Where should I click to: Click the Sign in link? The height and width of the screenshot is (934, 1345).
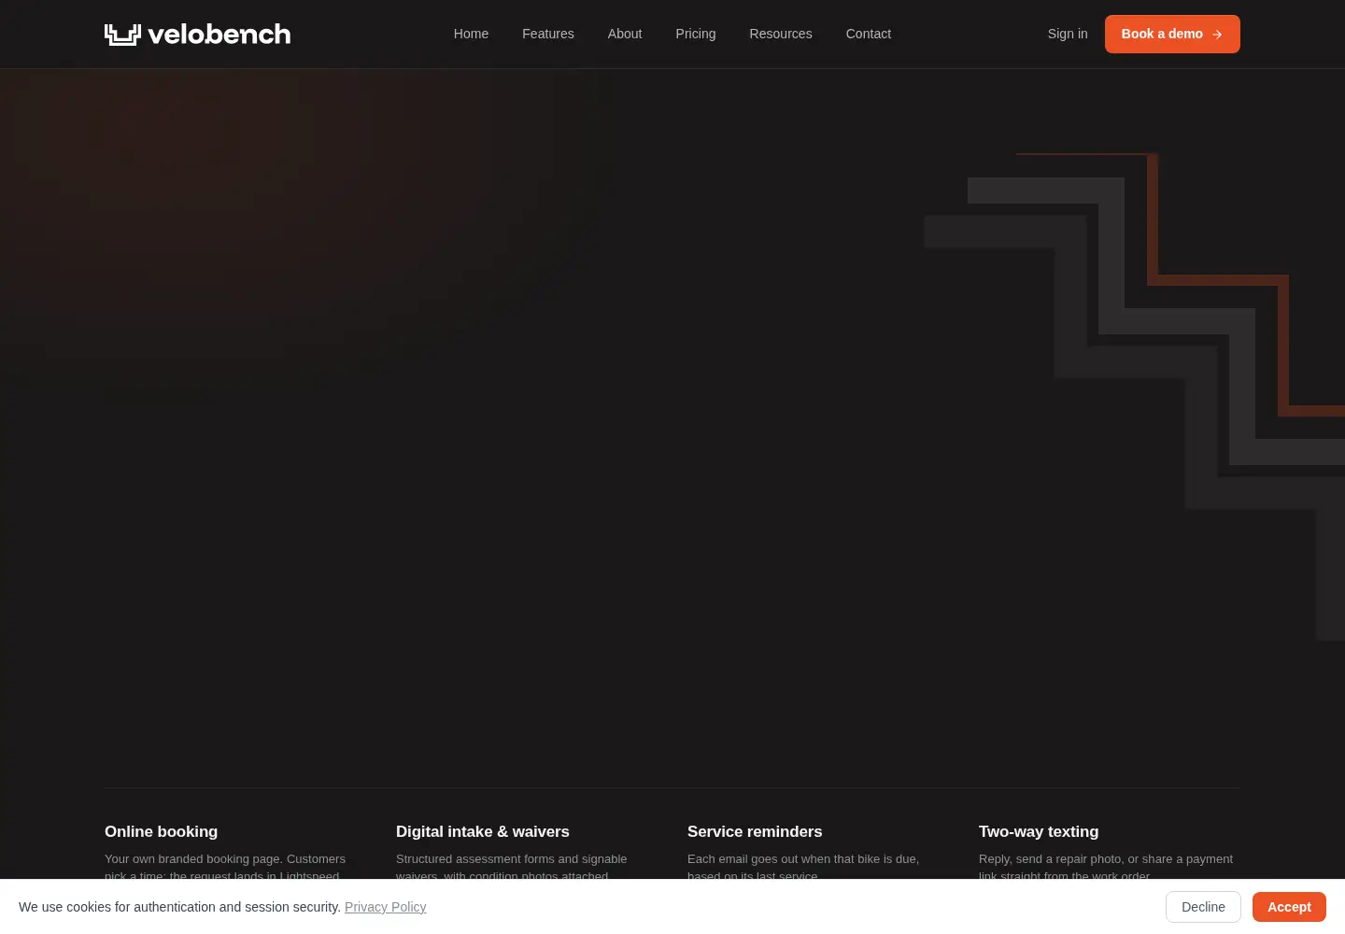1068,34
